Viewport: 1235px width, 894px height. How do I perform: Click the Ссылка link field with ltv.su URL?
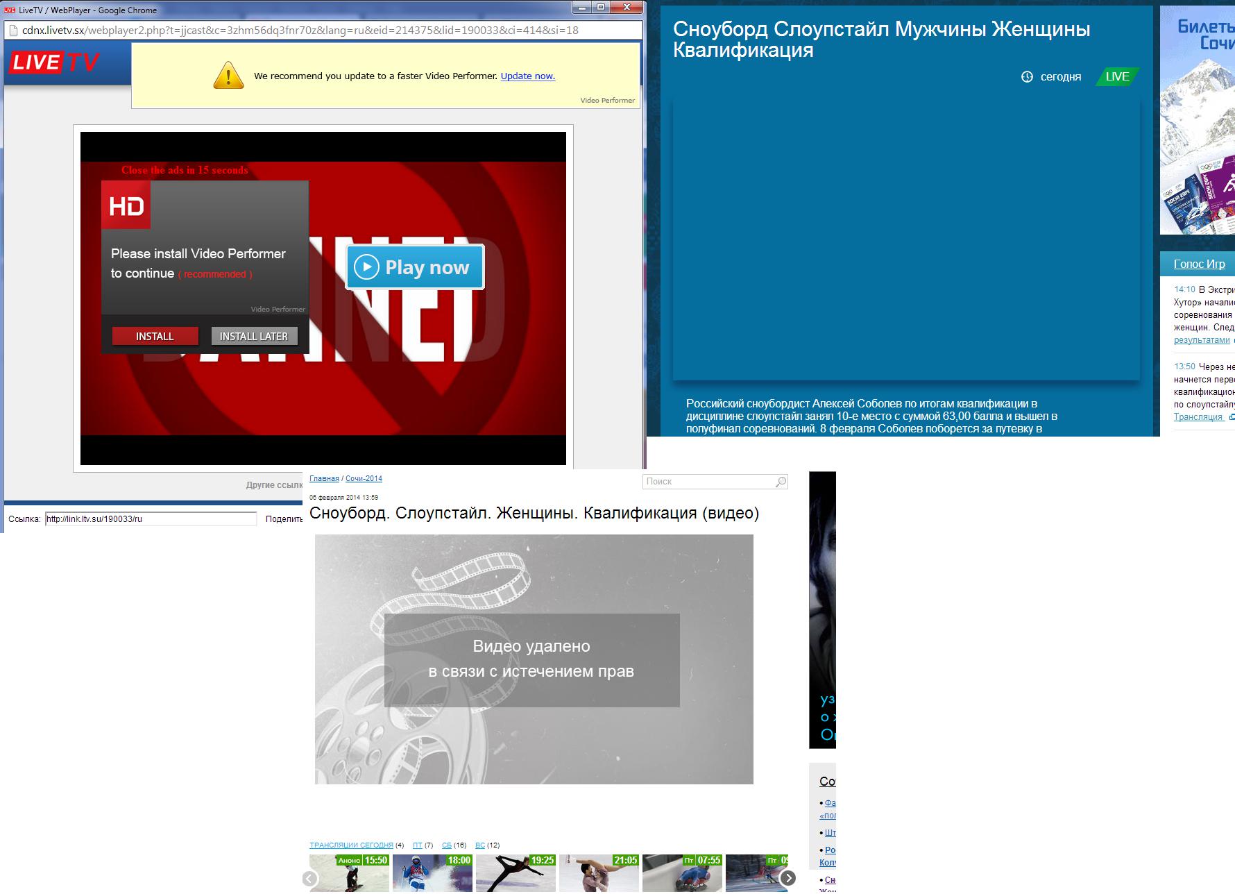click(151, 518)
